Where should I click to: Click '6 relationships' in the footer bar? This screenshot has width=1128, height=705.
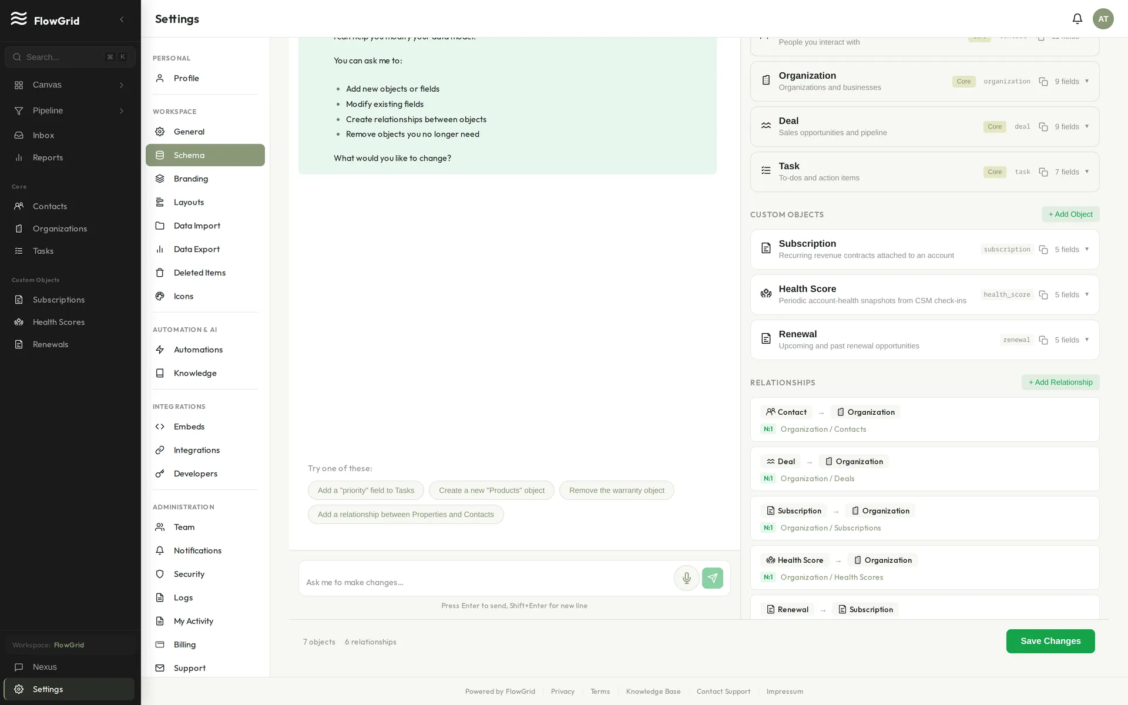point(371,642)
